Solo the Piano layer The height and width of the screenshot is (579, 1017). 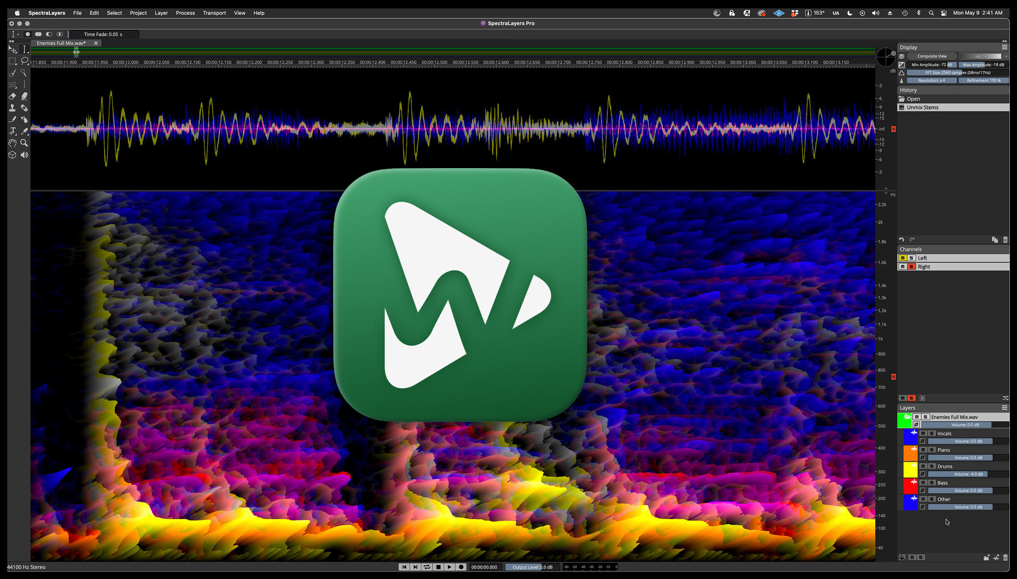tap(932, 450)
